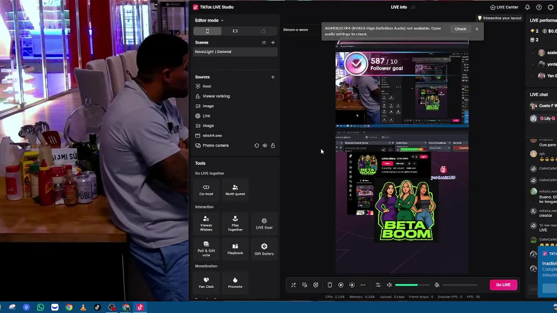Open Play Together tool
Image resolution: width=557 pixels, height=313 pixels.
click(x=235, y=223)
